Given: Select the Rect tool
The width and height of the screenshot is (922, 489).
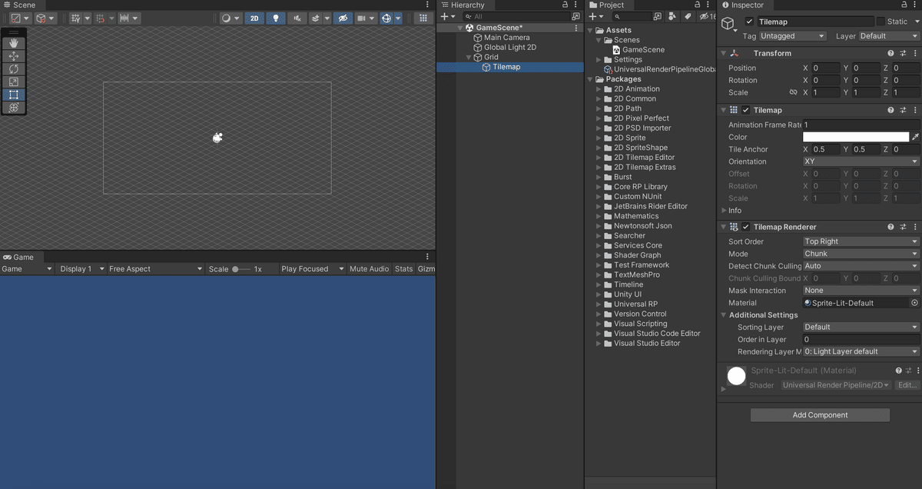Looking at the screenshot, I should pos(14,95).
